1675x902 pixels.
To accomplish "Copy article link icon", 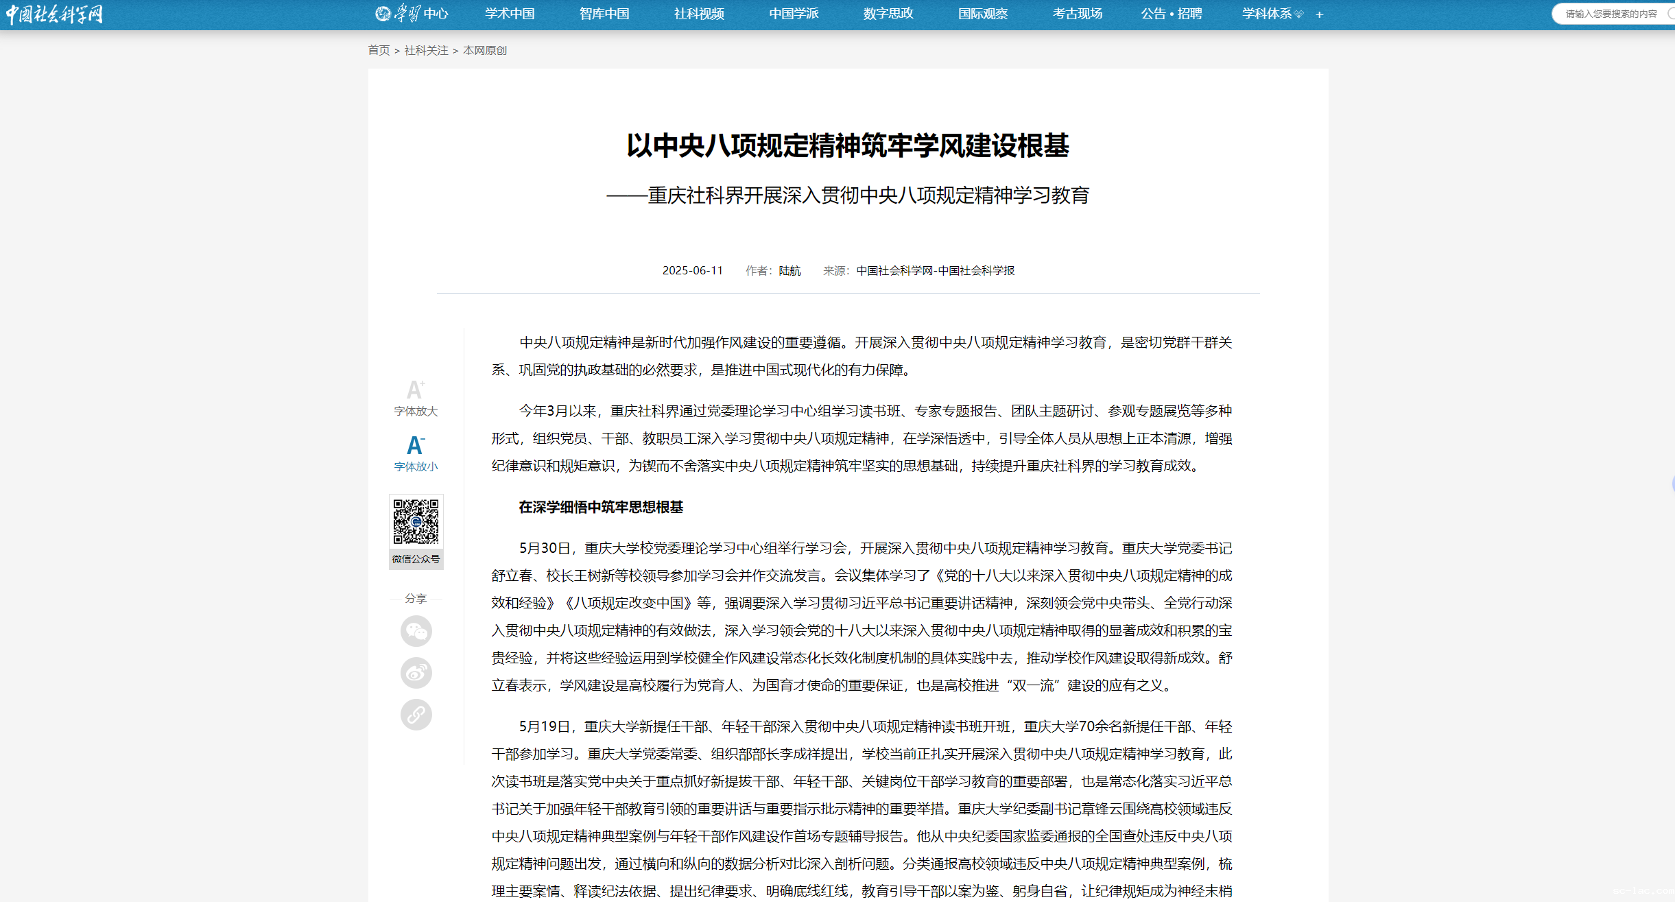I will pyautogui.click(x=416, y=715).
